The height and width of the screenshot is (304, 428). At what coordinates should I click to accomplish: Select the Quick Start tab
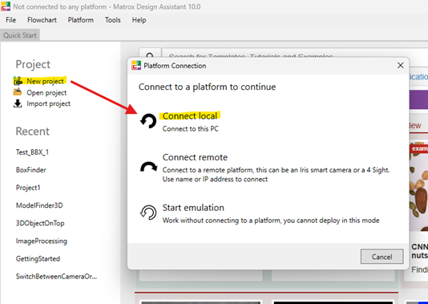tap(20, 35)
